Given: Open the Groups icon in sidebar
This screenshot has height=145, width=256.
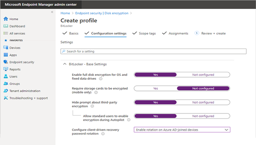Looking at the screenshot, I should [x=6, y=83].
